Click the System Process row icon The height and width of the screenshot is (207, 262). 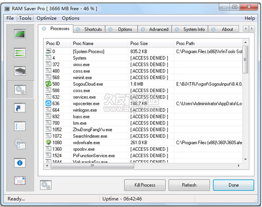point(48,51)
